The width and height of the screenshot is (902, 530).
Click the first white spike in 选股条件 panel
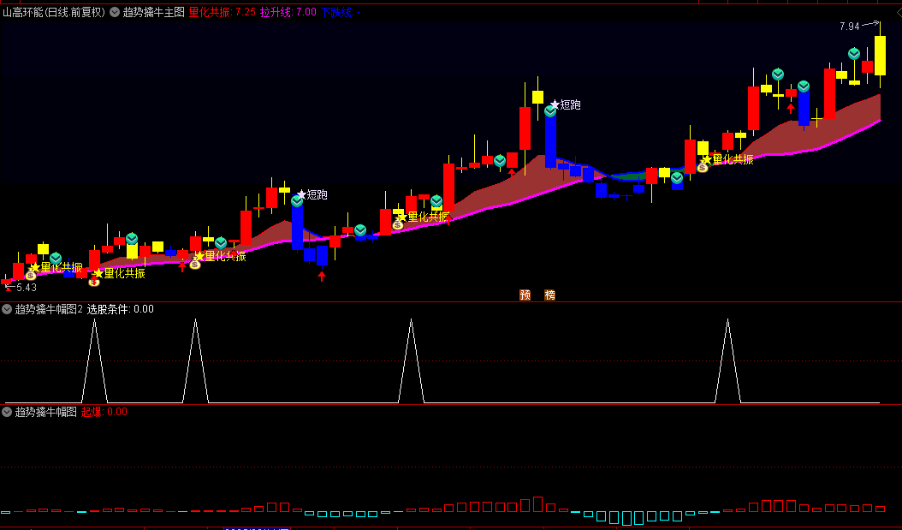94,360
